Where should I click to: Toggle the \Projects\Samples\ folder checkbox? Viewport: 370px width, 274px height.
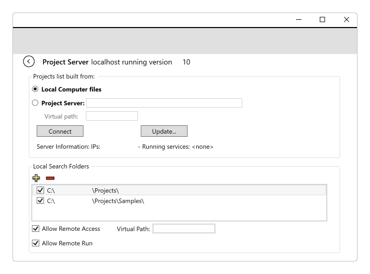click(x=41, y=201)
